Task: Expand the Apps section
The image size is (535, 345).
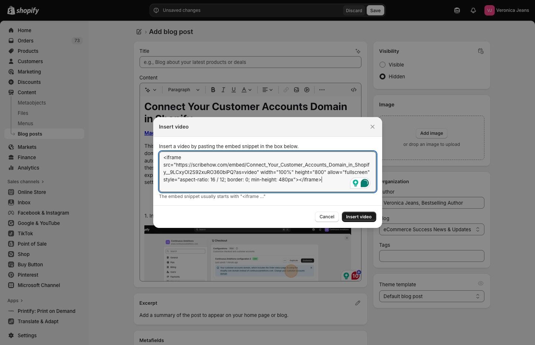Action: (15, 301)
